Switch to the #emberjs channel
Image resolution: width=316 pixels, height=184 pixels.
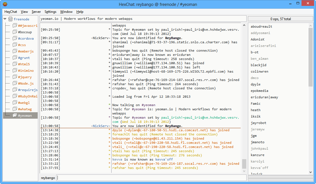click(26, 51)
